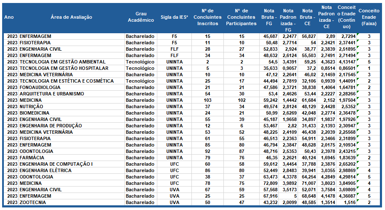
Task: Click the Nota Bruta CE value '61,684'
Action: [x=309, y=100]
